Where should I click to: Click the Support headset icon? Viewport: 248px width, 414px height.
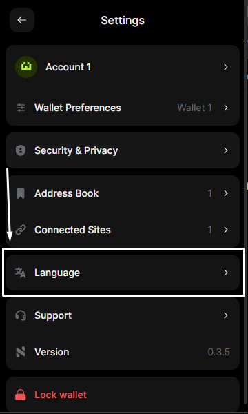click(x=21, y=315)
